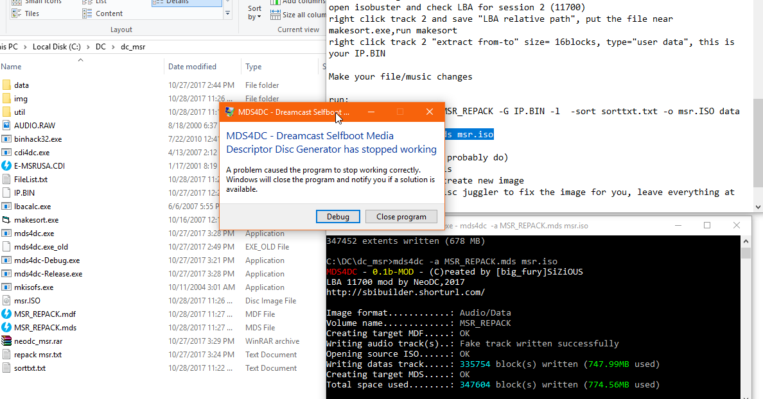
Task: Click '10/27/2017 2:44 PM' date cell
Action: (x=202, y=85)
